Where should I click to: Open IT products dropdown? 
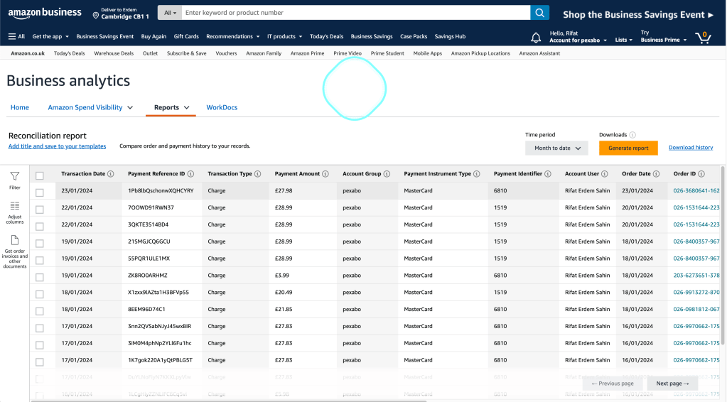pos(285,36)
